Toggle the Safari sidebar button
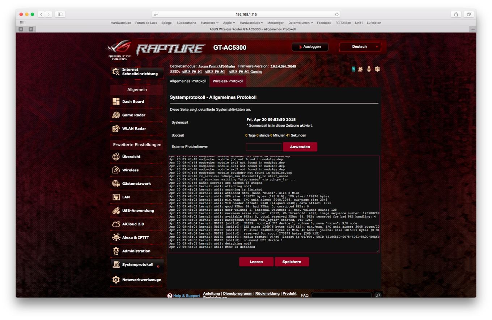The height and width of the screenshot is (320, 492). [60, 14]
